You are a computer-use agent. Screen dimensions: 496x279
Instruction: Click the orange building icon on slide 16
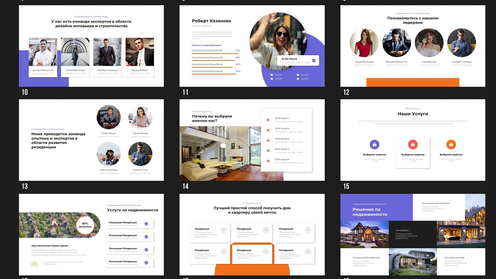point(34,263)
